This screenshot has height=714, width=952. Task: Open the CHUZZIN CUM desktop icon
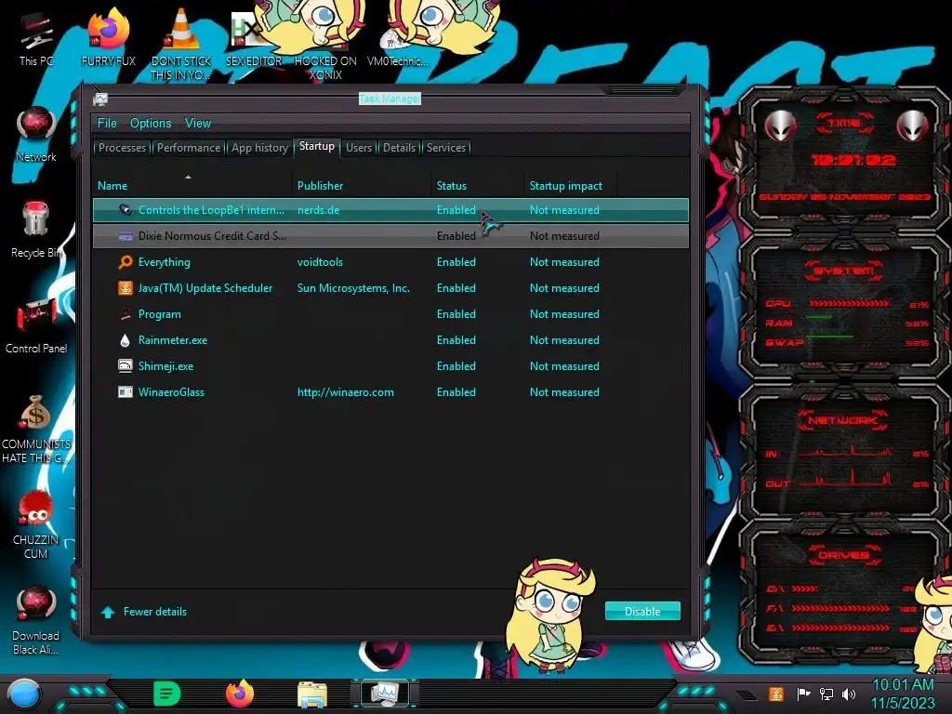(x=36, y=523)
